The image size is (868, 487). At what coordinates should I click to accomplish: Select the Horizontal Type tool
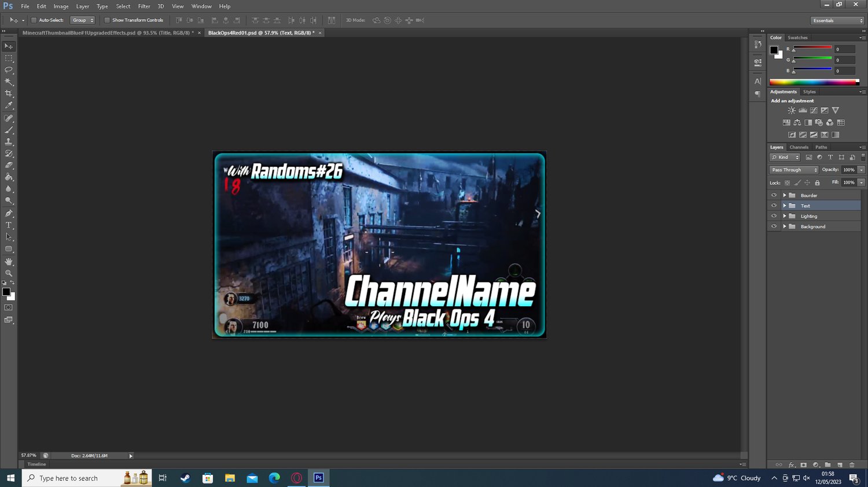pos(9,225)
